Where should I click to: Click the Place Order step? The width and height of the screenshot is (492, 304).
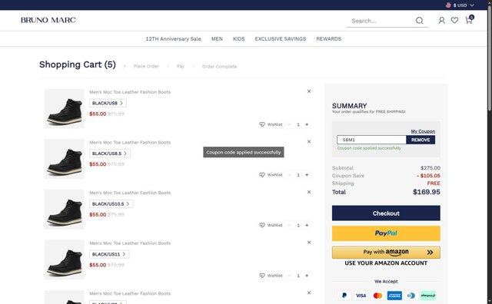pyautogui.click(x=146, y=66)
